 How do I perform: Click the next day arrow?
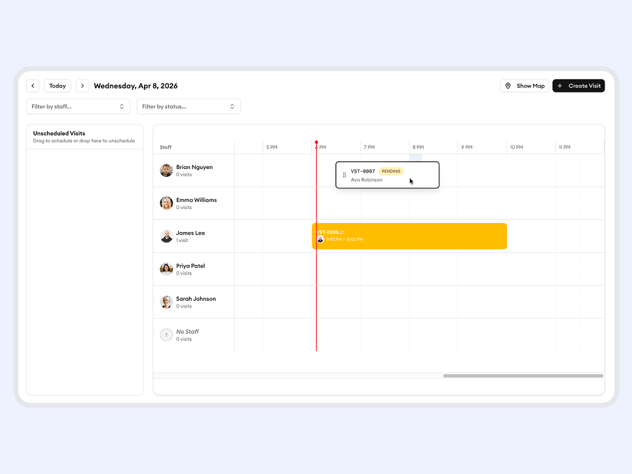(x=83, y=86)
